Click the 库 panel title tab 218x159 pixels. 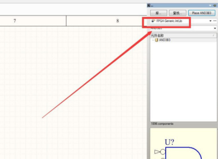click(x=150, y=6)
